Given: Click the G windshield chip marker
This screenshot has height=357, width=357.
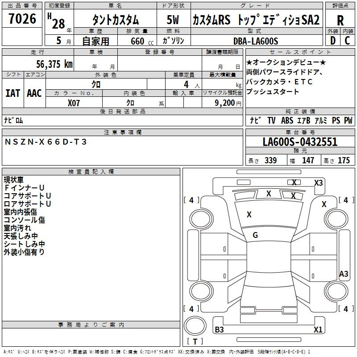Looking at the screenshot, I should (255, 235).
